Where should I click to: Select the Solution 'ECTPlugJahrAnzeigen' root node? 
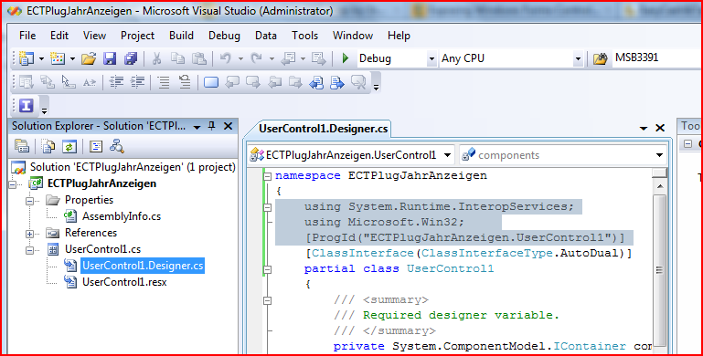click(133, 167)
